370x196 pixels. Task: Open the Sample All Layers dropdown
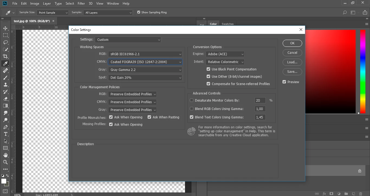pyautogui.click(x=108, y=12)
